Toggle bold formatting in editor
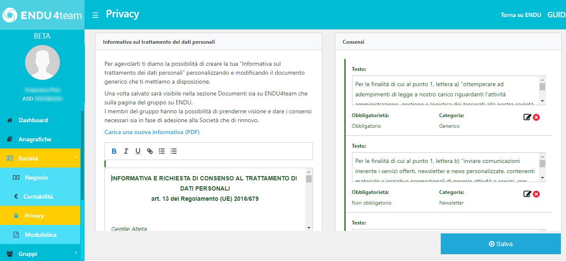566x261 pixels. pyautogui.click(x=114, y=151)
